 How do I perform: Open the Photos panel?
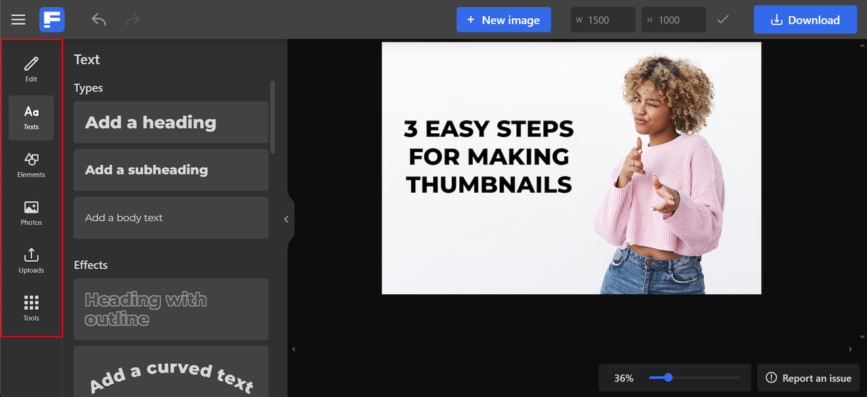pos(31,213)
